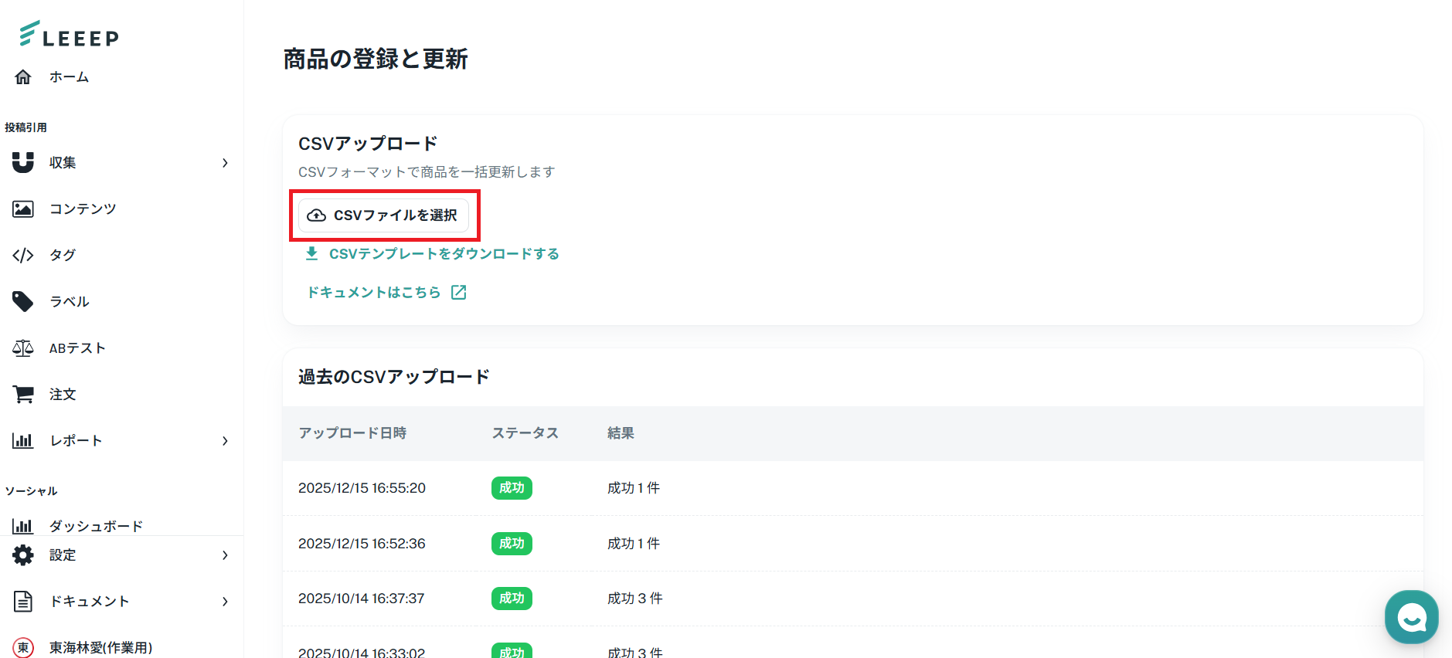Click the bar chart icon for レポート
The width and height of the screenshot is (1452, 658).
[23, 441]
